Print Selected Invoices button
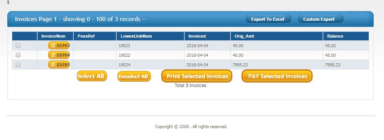 (x=197, y=76)
